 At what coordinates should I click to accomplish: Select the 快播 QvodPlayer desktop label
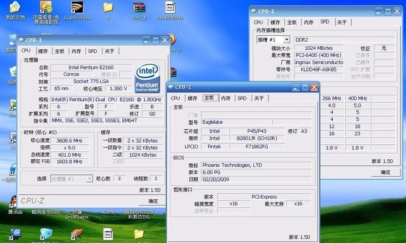click(x=77, y=214)
